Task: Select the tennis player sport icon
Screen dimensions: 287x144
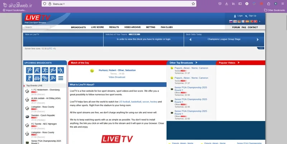Action: point(53,70)
